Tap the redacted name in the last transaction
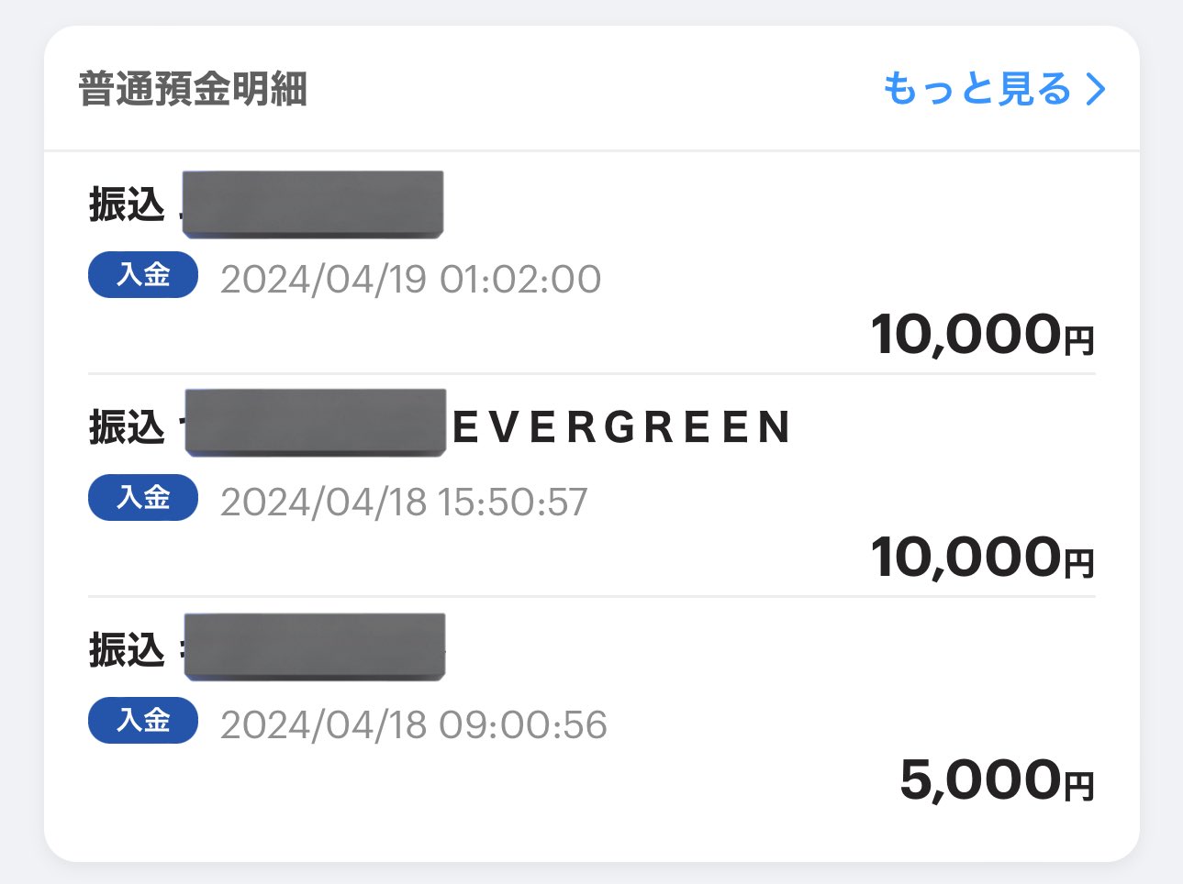This screenshot has width=1183, height=884. click(314, 646)
